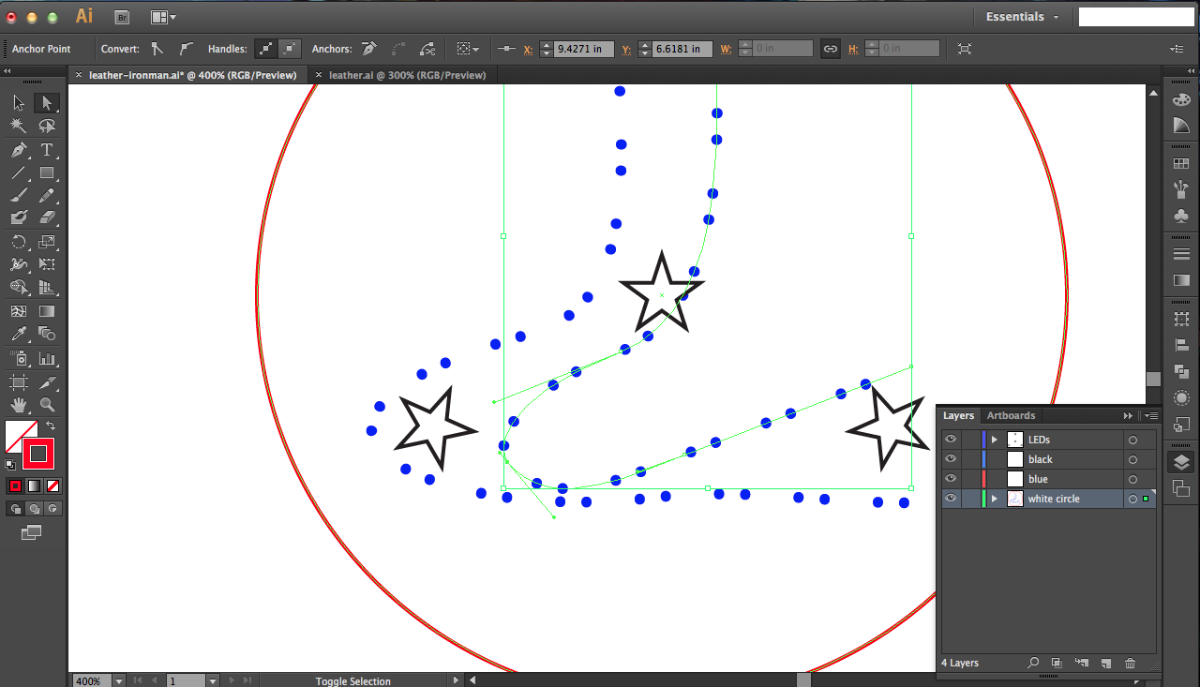Click the Y coordinate field
1200x687 pixels.
(x=682, y=49)
